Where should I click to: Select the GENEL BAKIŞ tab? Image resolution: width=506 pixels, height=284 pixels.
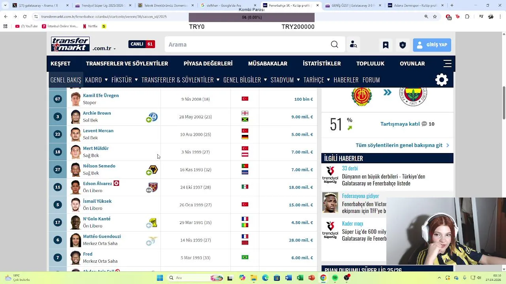66,80
